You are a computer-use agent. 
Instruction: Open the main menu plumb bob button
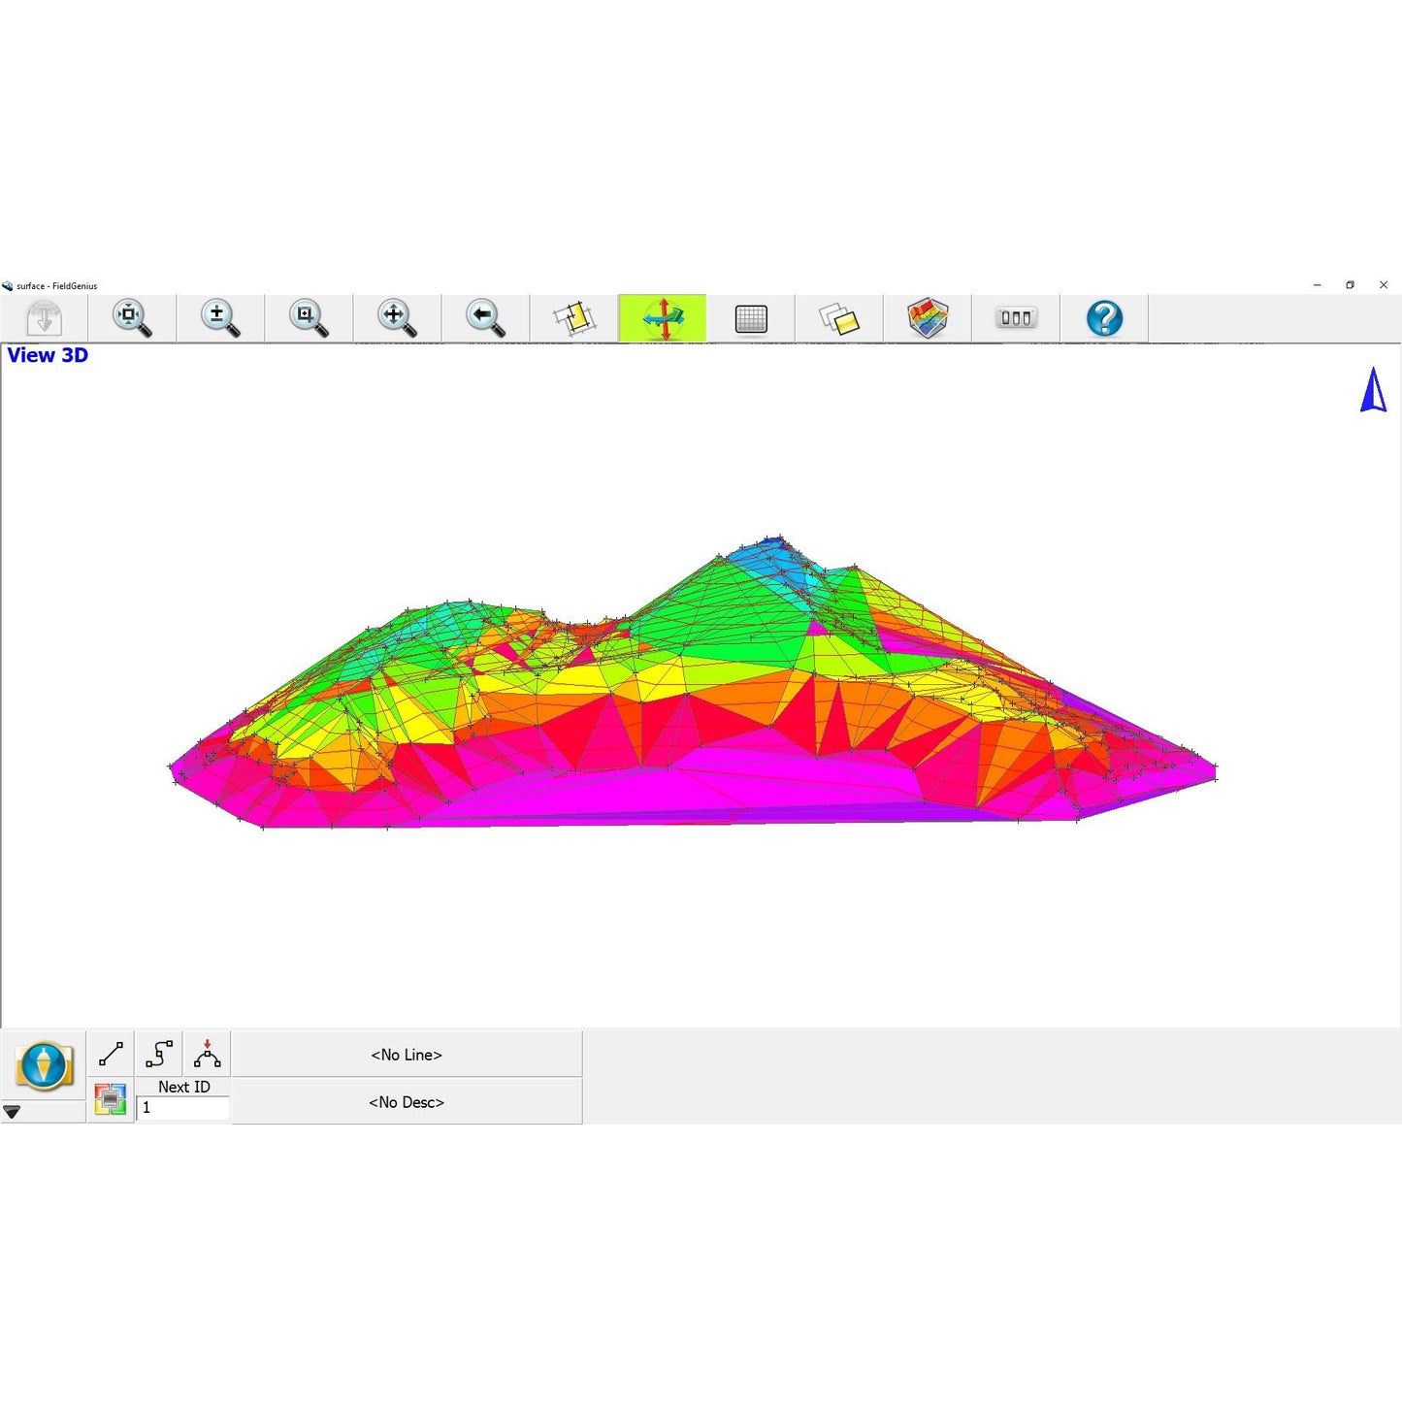[44, 1066]
